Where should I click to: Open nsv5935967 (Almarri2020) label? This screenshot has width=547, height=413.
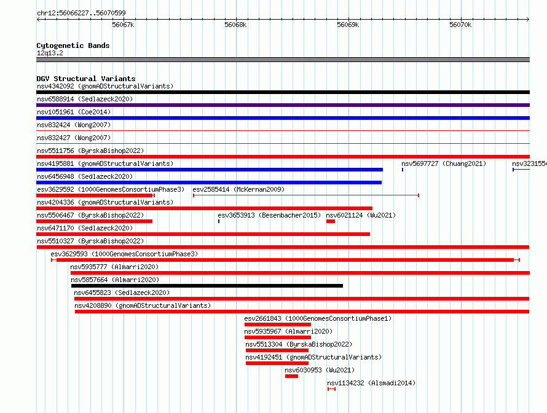(x=288, y=331)
